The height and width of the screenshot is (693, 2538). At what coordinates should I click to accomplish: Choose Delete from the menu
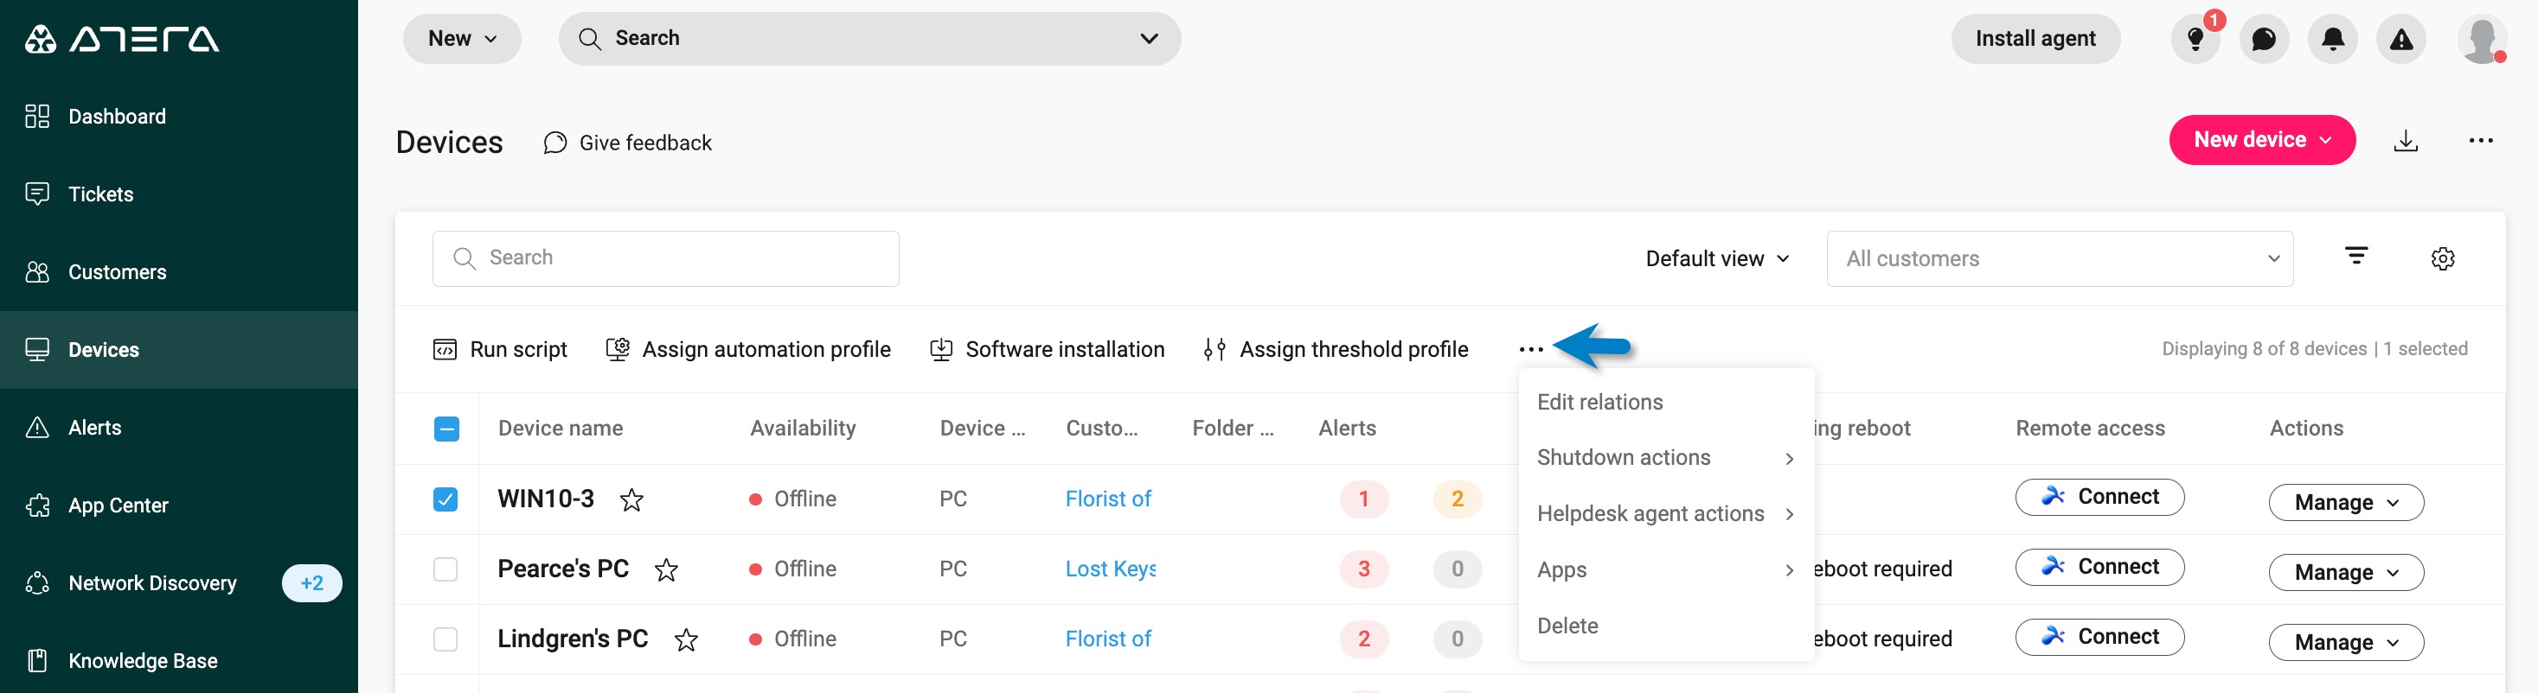(x=1666, y=626)
